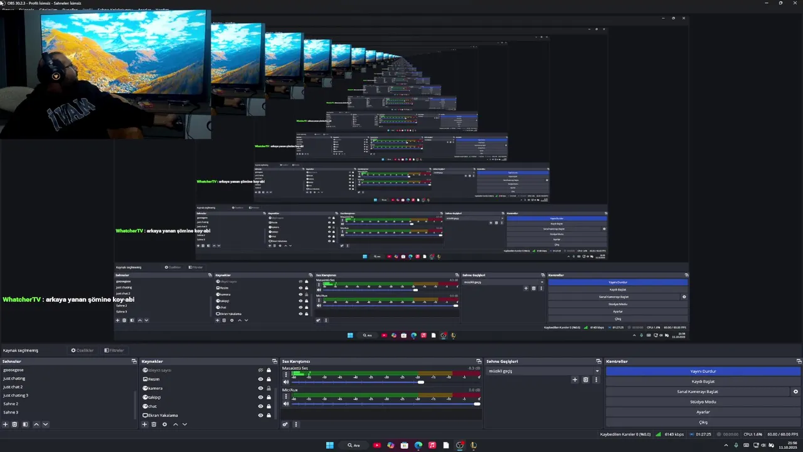Move scene up with Sahneler up arrow

pos(36,424)
